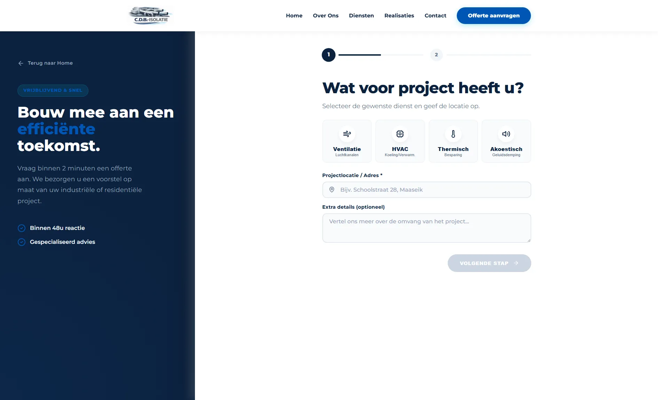
Task: Focus the Extra details textarea
Action: pyautogui.click(x=426, y=228)
